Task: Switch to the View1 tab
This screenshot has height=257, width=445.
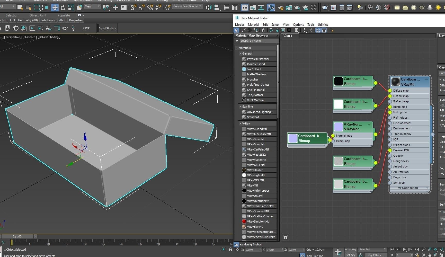Action: (288, 36)
